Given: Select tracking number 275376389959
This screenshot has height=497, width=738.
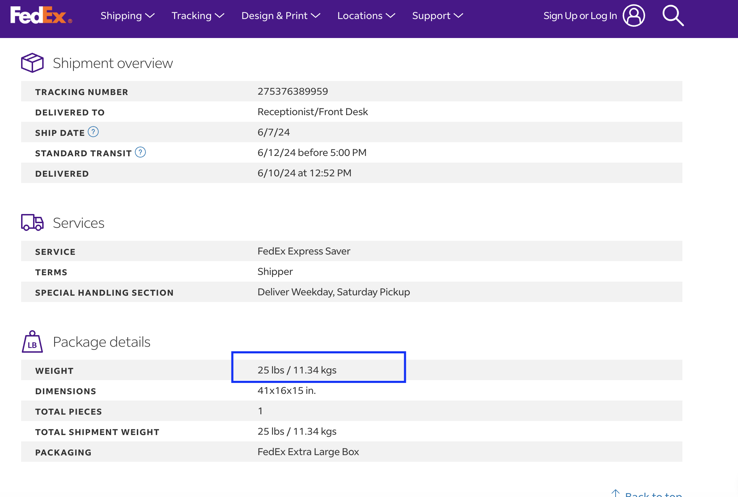Looking at the screenshot, I should pyautogui.click(x=293, y=91).
